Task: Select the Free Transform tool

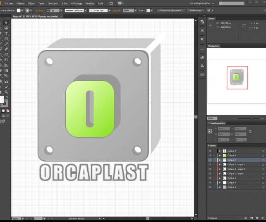Action: pyautogui.click(x=6, y=60)
